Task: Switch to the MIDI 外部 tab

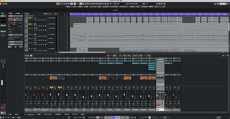Action: coord(75,114)
